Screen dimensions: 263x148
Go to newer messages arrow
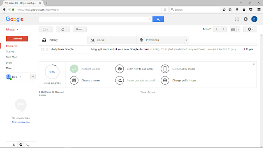[x=217, y=29]
